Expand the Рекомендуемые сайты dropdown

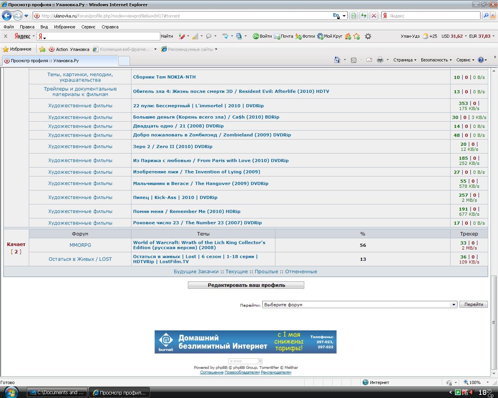(x=216, y=49)
